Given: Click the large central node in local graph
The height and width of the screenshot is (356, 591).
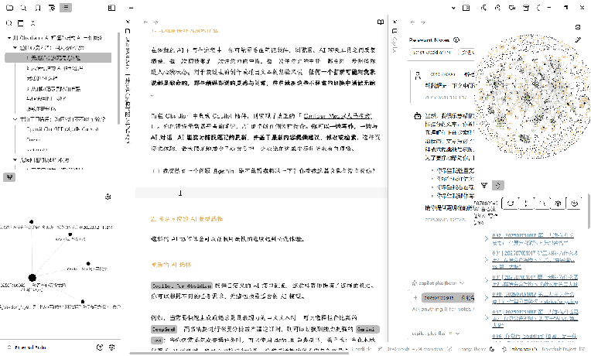Looking at the screenshot, I should [32, 278].
